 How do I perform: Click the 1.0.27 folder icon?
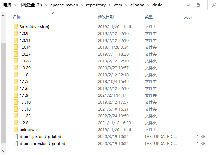[x=16, y=54]
